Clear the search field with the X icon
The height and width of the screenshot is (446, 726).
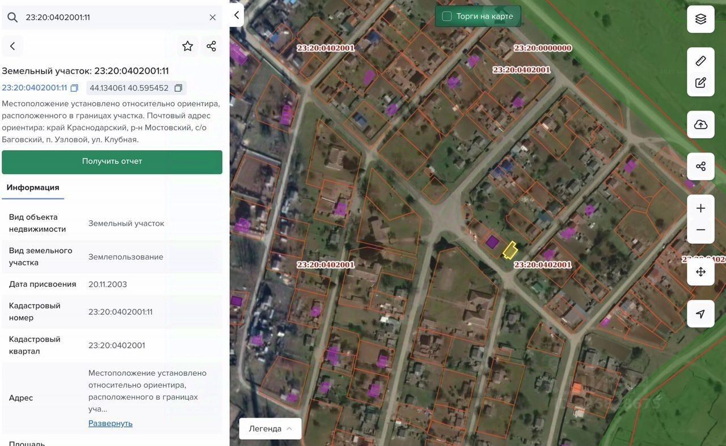pyautogui.click(x=213, y=18)
